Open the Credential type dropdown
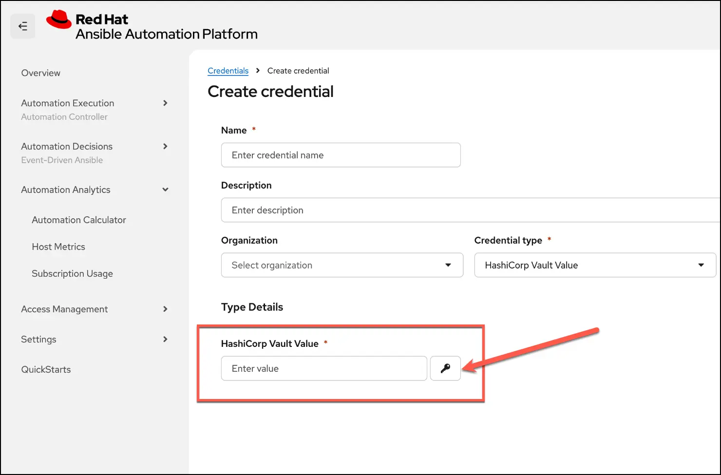Viewport: 721px width, 475px height. pyautogui.click(x=595, y=265)
